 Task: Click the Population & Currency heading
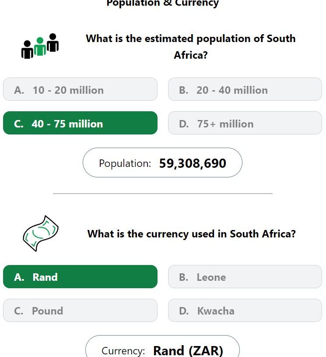[163, 4]
